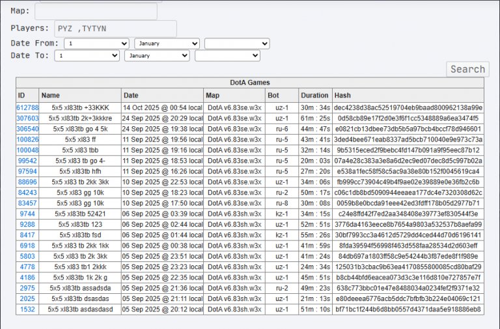
Task: Click the Date column header
Action: [x=162, y=95]
